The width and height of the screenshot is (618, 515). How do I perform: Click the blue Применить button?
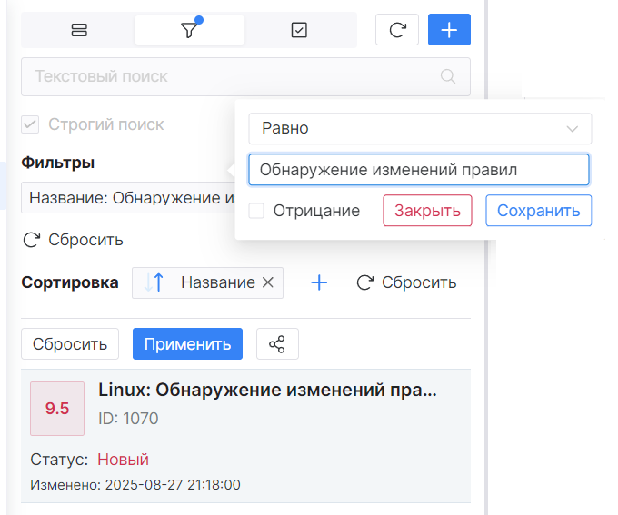[x=187, y=344]
